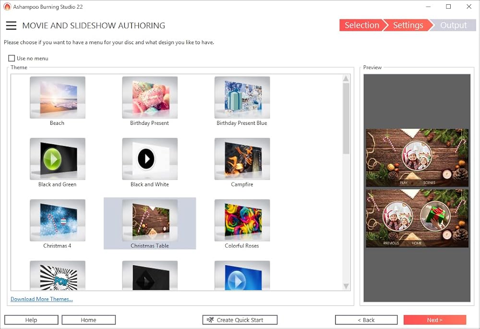Choose the Birthday Present theme
The height and width of the screenshot is (329, 480).
(150, 97)
